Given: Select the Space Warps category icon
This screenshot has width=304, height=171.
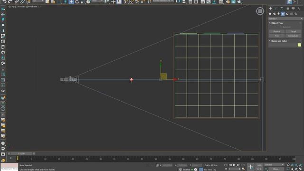Looking at the screenshot, I should coord(291,14).
